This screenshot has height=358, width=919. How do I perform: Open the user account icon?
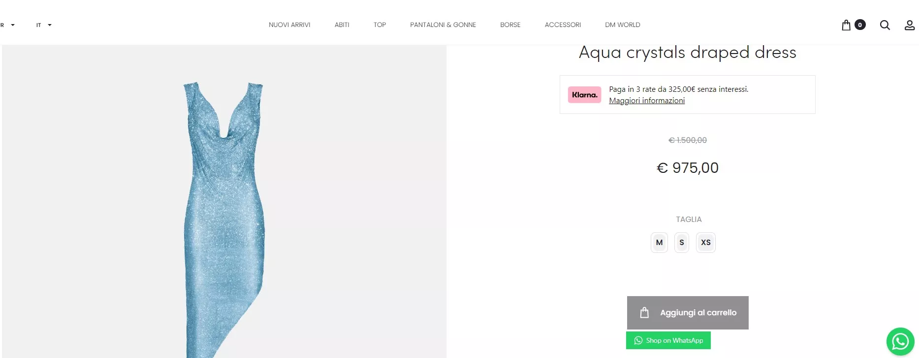909,25
